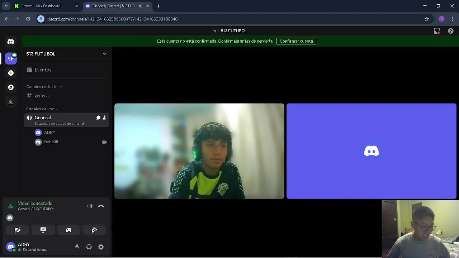This screenshot has height=258, width=459.
Task: Open Chrome three-dot menu
Action: pyautogui.click(x=453, y=19)
